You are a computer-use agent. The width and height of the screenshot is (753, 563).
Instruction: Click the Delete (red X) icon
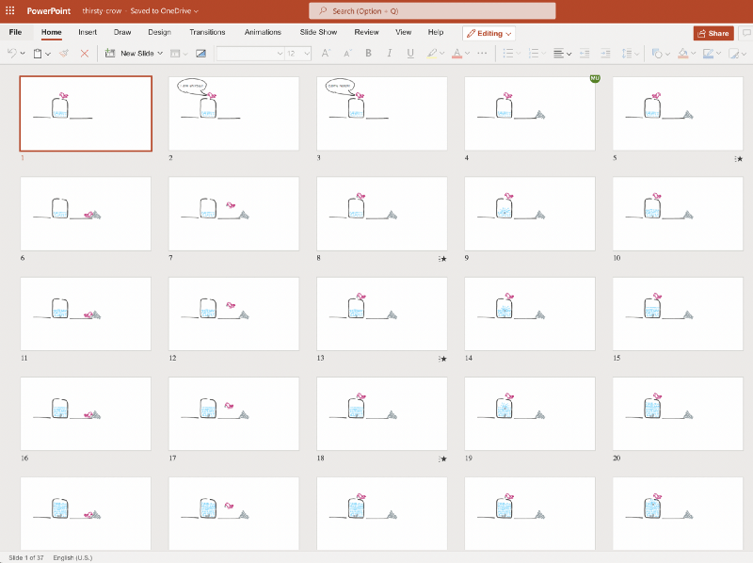(85, 54)
